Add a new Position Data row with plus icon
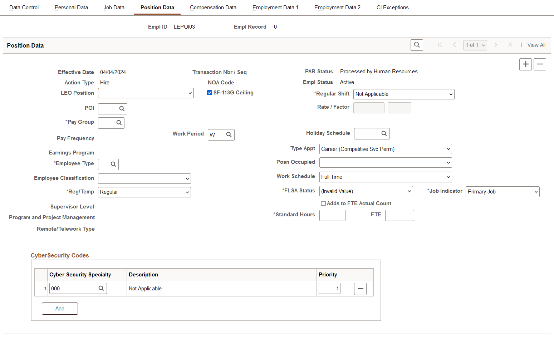The image size is (554, 339). coord(525,64)
